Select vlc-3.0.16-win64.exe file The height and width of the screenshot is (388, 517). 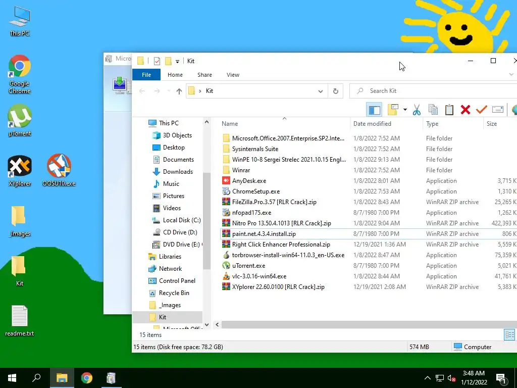coord(259,276)
